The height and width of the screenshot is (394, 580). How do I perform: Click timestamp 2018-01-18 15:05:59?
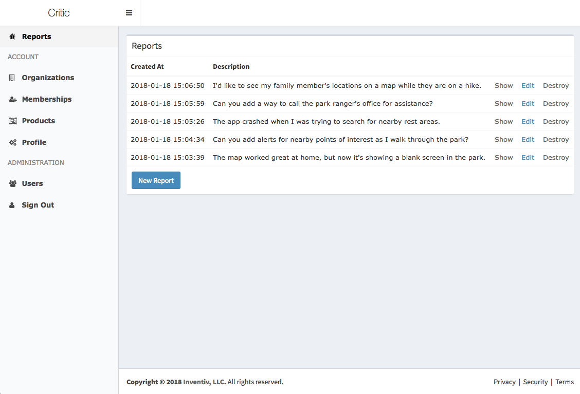tap(168, 103)
